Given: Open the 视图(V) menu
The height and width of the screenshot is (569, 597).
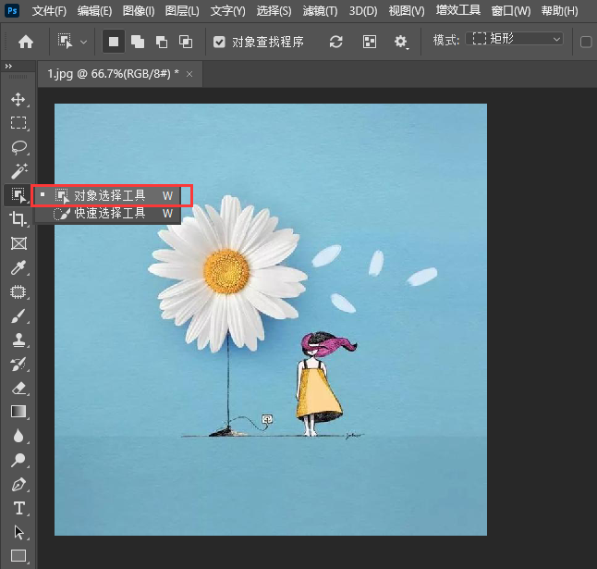Looking at the screenshot, I should click(407, 11).
